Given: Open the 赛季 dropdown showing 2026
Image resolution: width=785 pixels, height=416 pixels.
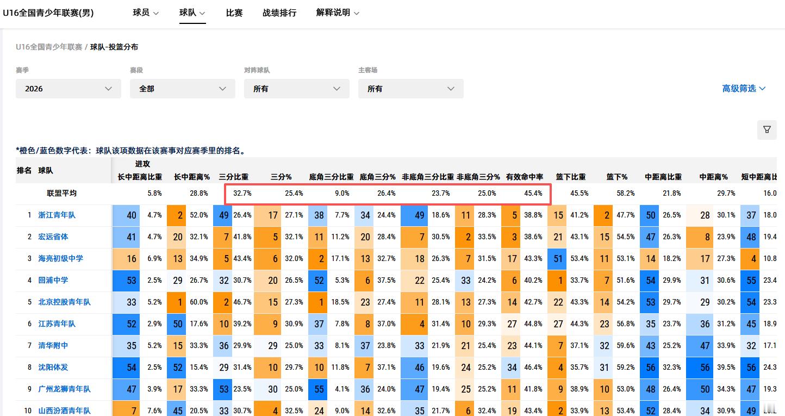Looking at the screenshot, I should (x=68, y=89).
